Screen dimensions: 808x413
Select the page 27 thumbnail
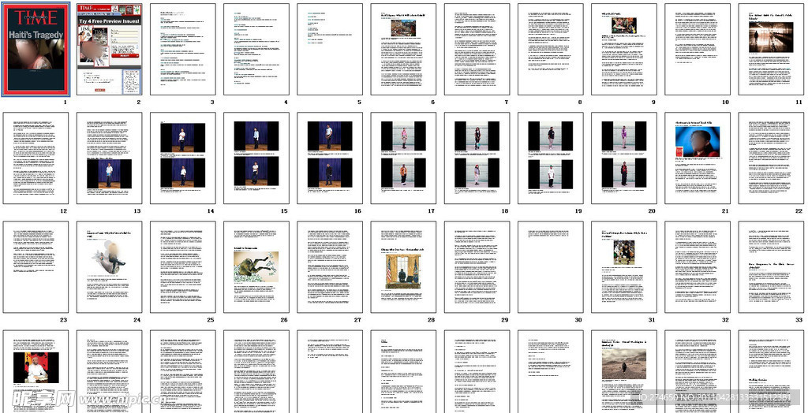tap(330, 267)
